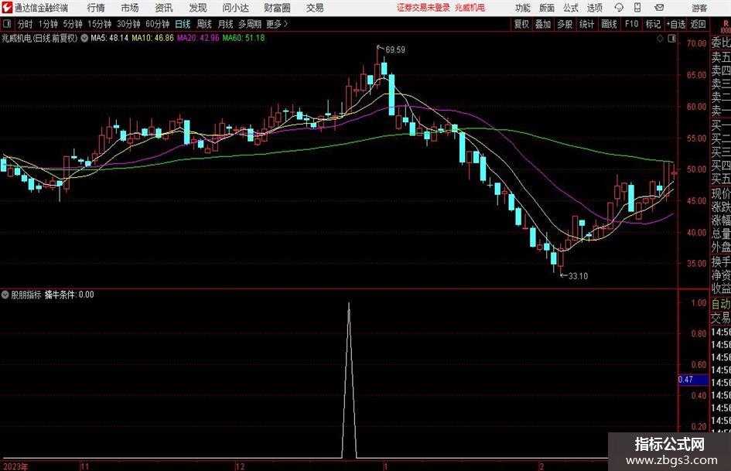
Task: Open the 市场 menu
Action: [x=130, y=8]
